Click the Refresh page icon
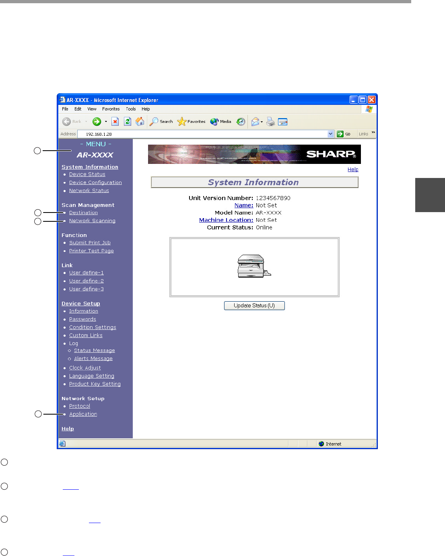Screen dimensions: 445x556 click(128, 122)
